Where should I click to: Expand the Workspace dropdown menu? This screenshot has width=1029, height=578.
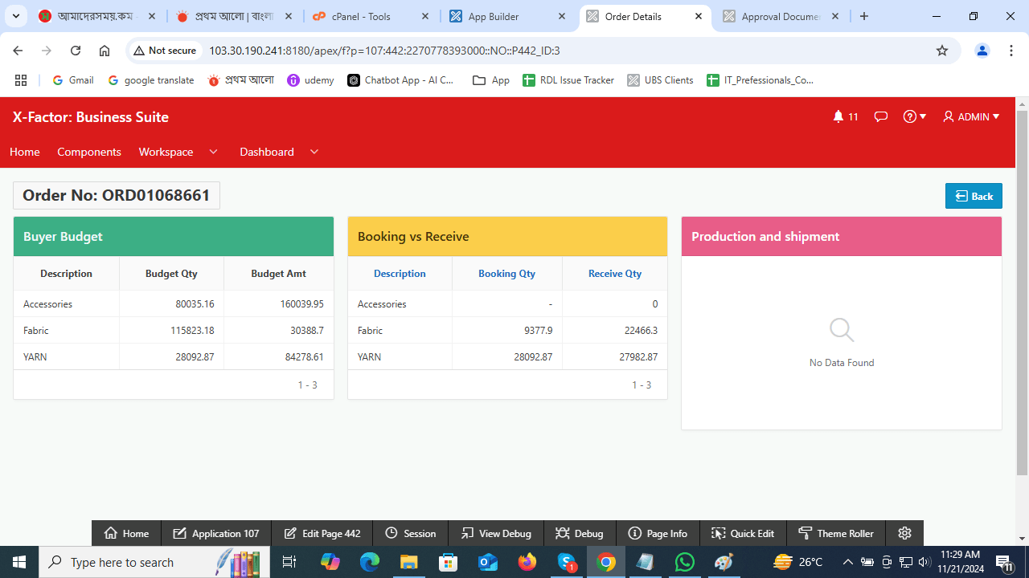point(178,152)
